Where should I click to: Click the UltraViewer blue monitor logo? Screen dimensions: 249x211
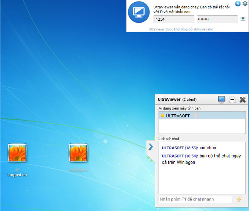click(x=139, y=12)
